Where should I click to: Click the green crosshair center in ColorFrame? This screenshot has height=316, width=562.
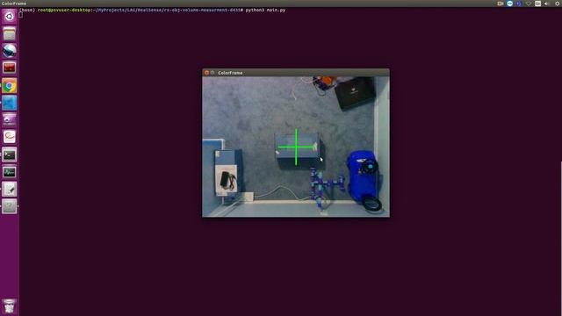(x=296, y=147)
